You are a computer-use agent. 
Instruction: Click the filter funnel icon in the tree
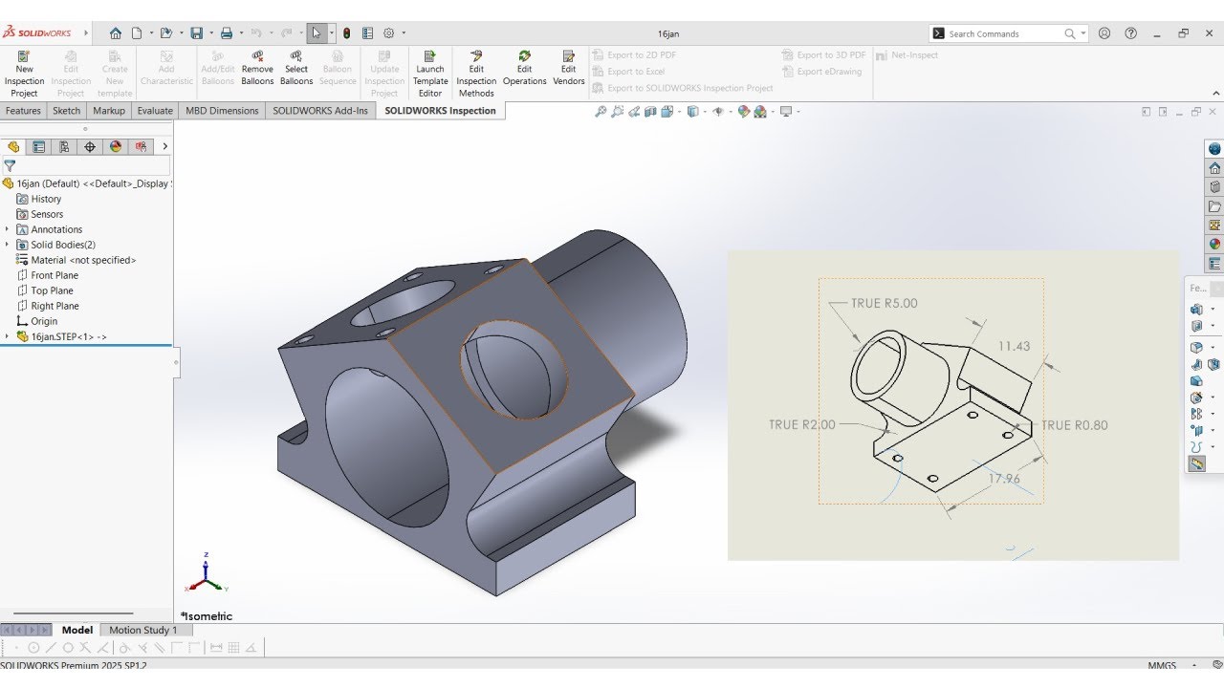pyautogui.click(x=10, y=165)
